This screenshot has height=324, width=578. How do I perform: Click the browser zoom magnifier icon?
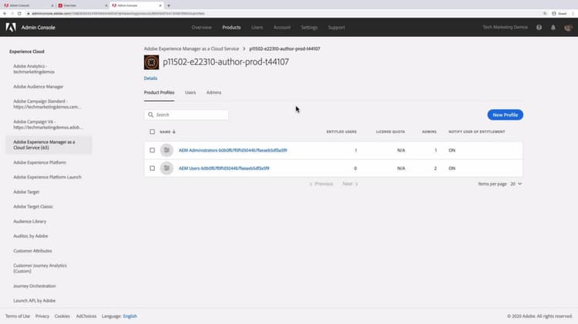(x=545, y=14)
